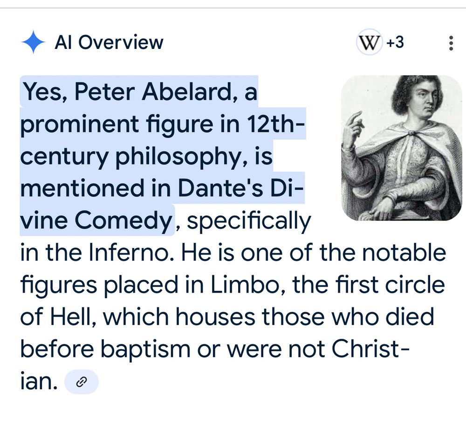Click the blue AI Overview sparkle icon
Screen dimensions: 466x425
pyautogui.click(x=33, y=43)
